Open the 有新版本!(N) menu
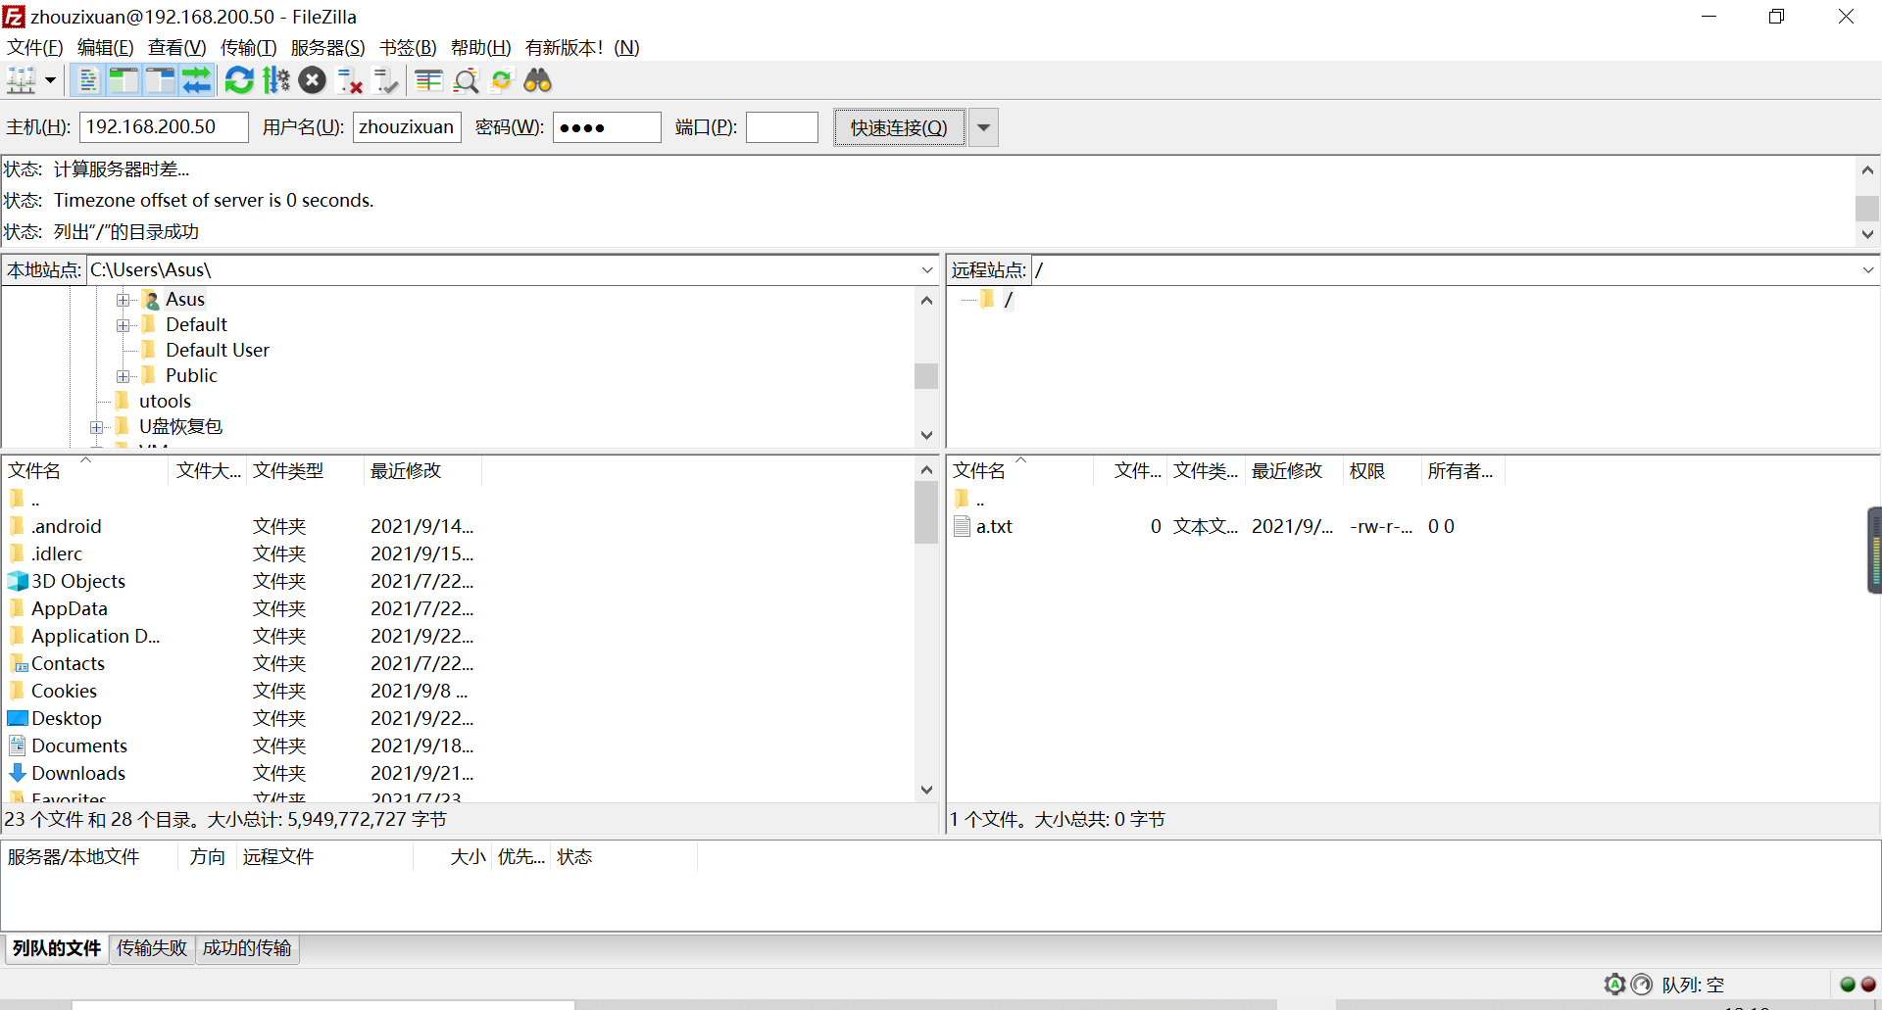Screen dimensions: 1882x1010 coord(582,47)
